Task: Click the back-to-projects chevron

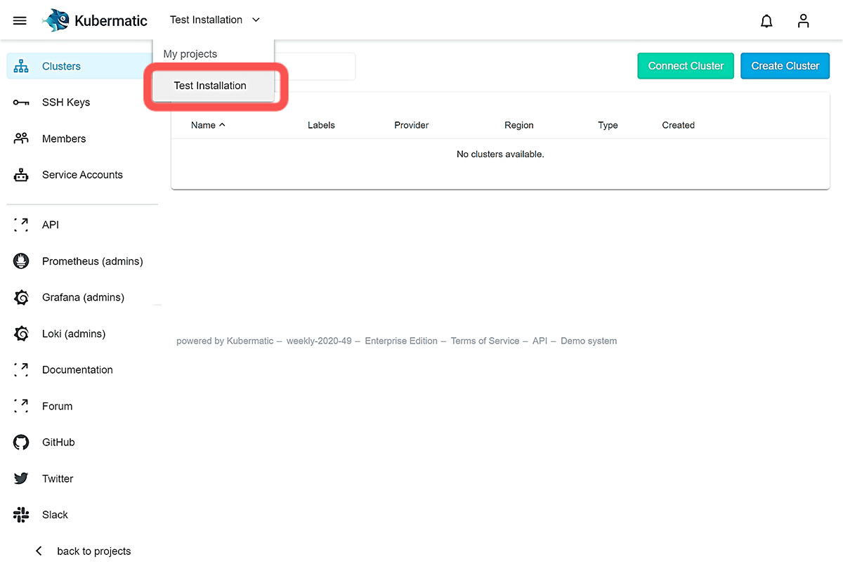Action: coord(39,551)
